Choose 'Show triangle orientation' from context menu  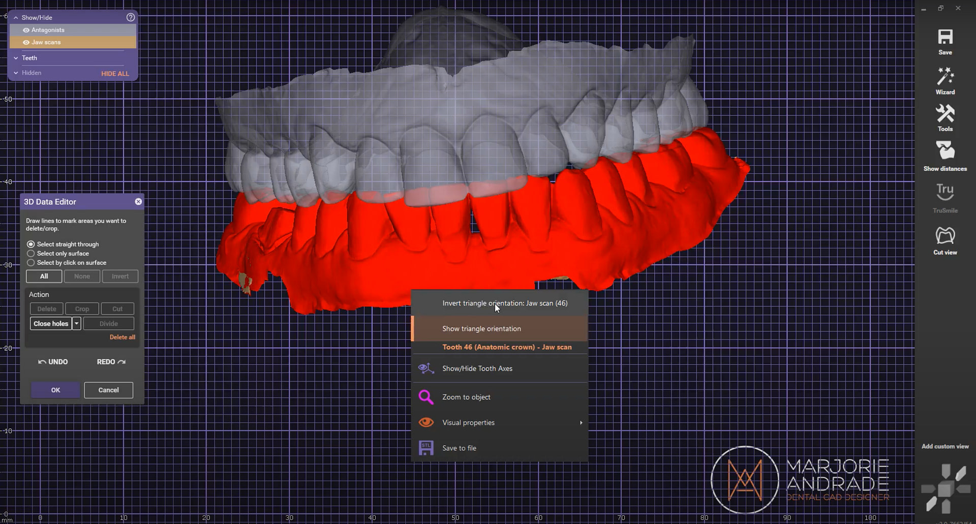tap(481, 328)
